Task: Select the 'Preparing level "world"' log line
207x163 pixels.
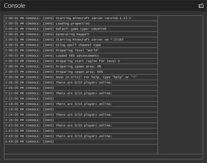Action: click(81, 50)
